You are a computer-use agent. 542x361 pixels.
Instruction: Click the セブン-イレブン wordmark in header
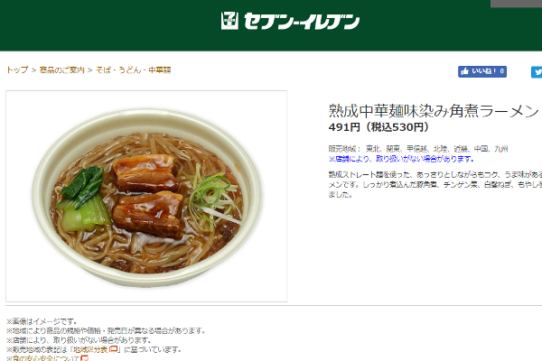coord(302,22)
